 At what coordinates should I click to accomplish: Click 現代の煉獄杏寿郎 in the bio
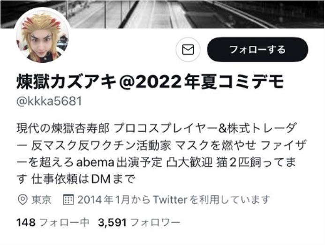[x=63, y=128]
